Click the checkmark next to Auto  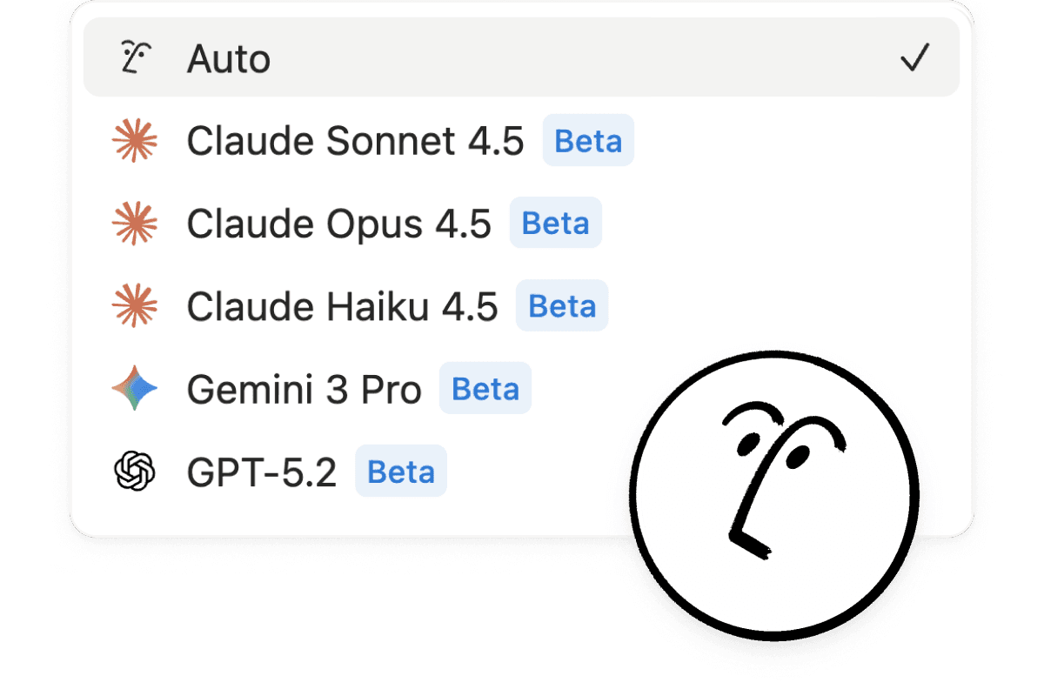(914, 58)
